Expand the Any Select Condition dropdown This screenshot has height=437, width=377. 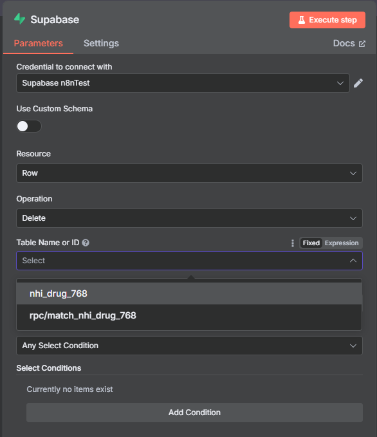(189, 346)
